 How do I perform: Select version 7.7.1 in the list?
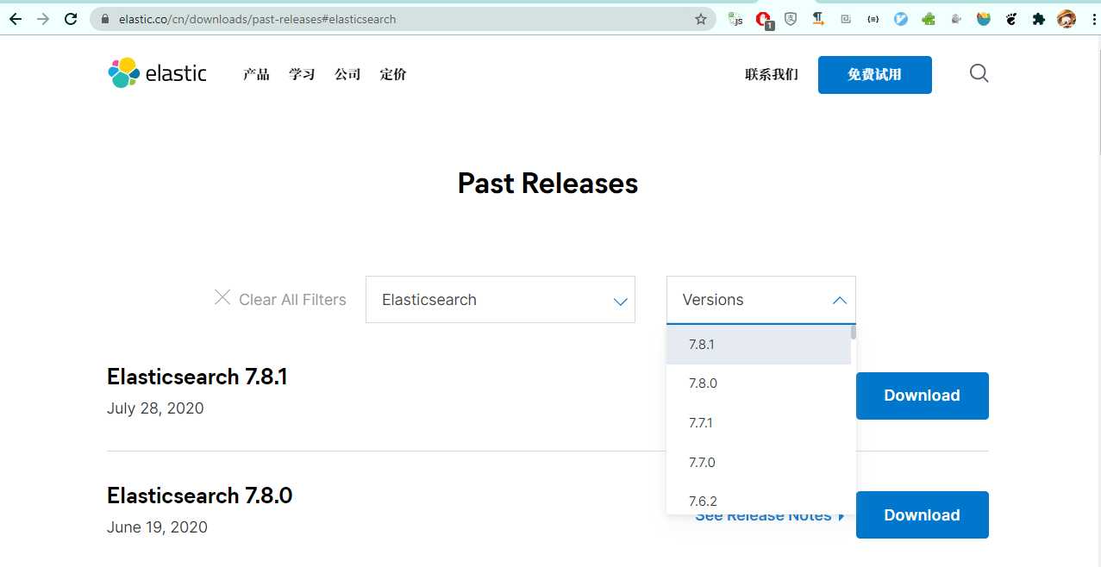759,423
